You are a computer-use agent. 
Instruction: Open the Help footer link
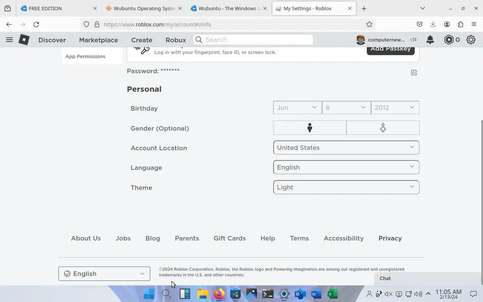coord(268,238)
